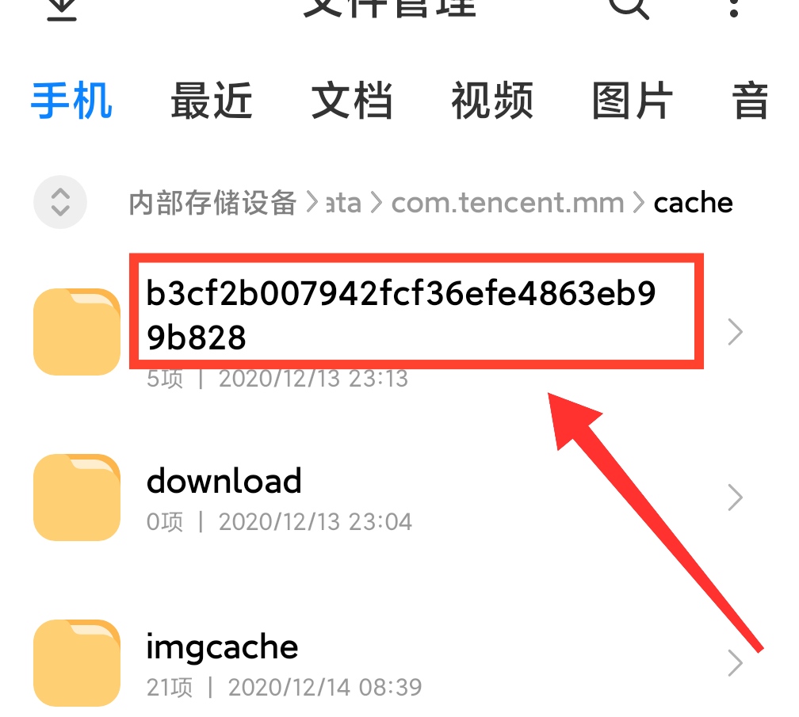799x717 pixels.
Task: Go to com.tencent.mm in breadcrumb path
Action: [x=507, y=203]
